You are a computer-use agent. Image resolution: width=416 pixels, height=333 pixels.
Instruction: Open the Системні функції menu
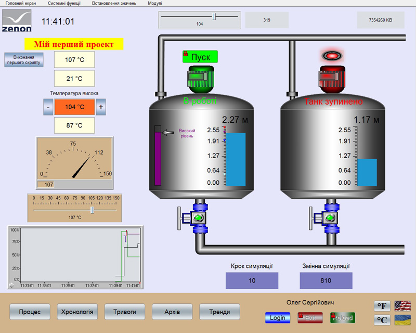point(64,3)
